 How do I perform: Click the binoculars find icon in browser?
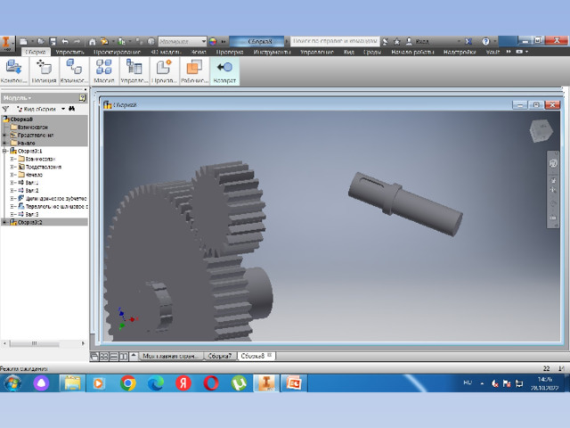(x=71, y=109)
